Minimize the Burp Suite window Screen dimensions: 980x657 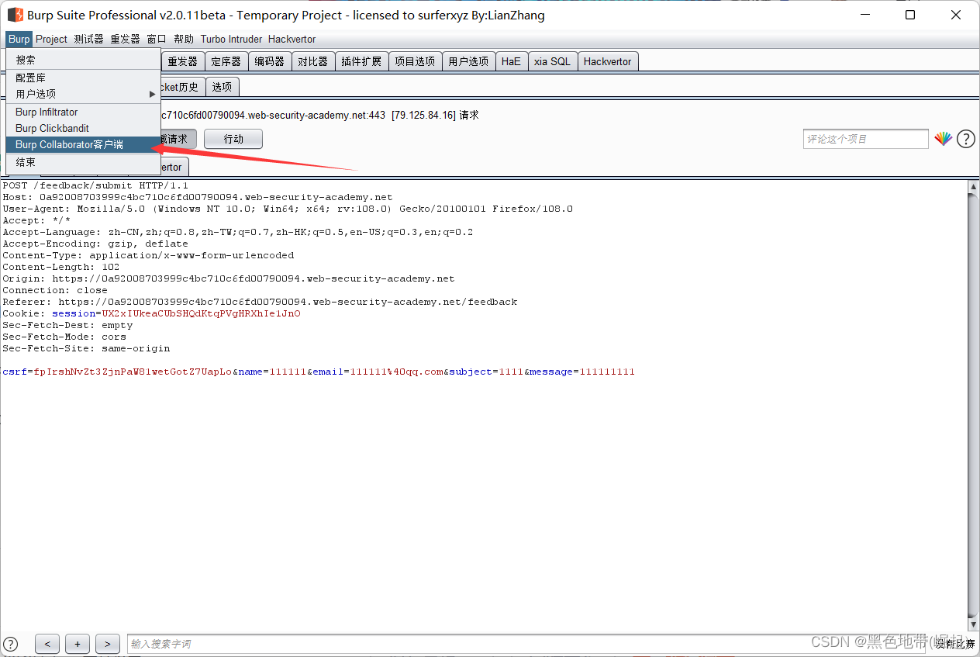tap(866, 15)
